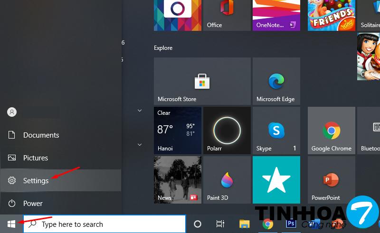Open the Pictures folder shortcut

tap(35, 158)
